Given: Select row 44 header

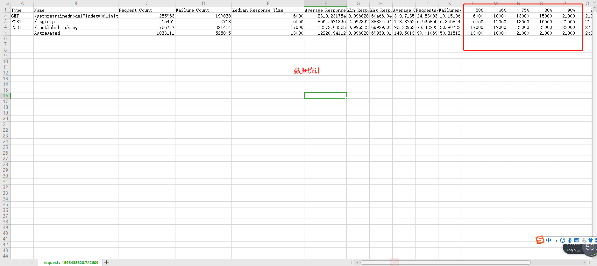Looking at the screenshot, I should tap(5, 256).
